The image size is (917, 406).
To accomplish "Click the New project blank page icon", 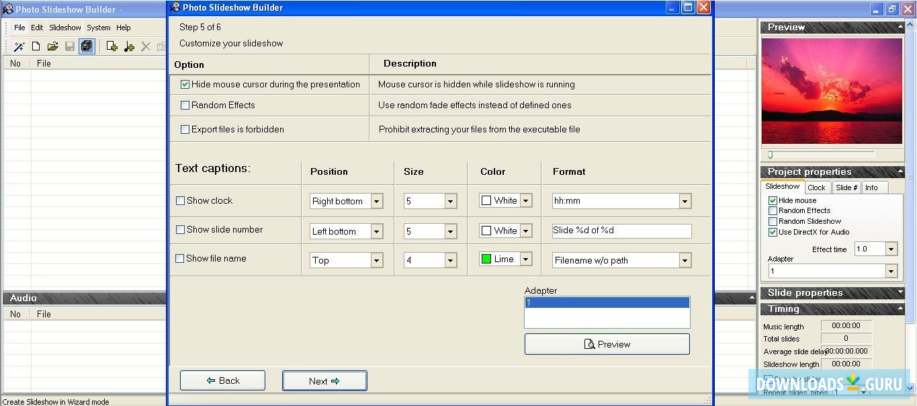I will (36, 46).
